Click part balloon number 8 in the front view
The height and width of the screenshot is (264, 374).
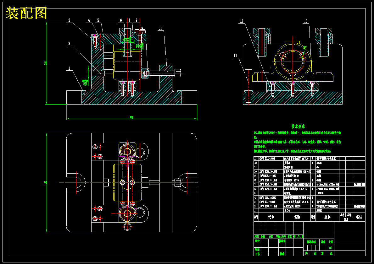[137, 20]
